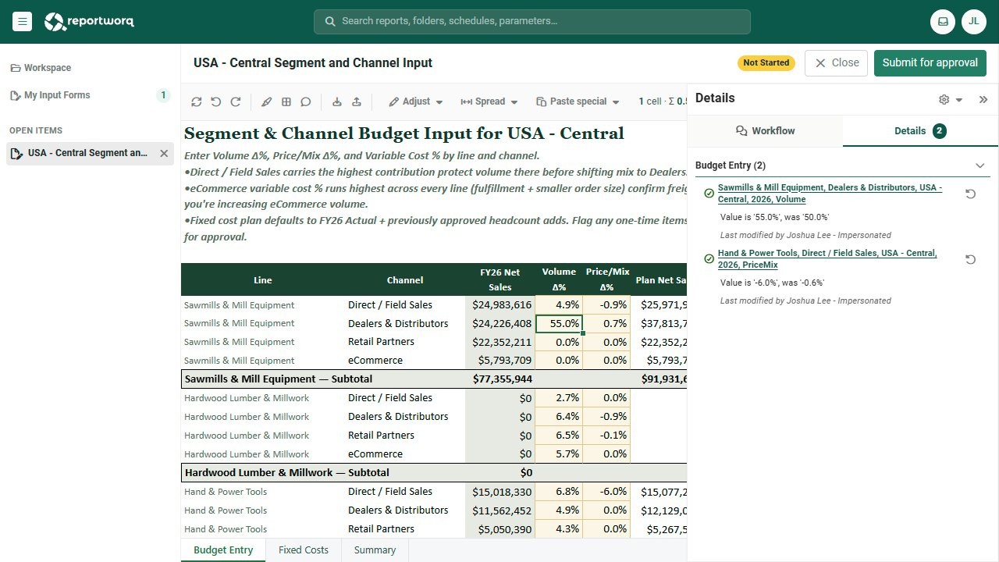The image size is (999, 562).
Task: Click the Volume Δ% column header
Action: click(559, 279)
